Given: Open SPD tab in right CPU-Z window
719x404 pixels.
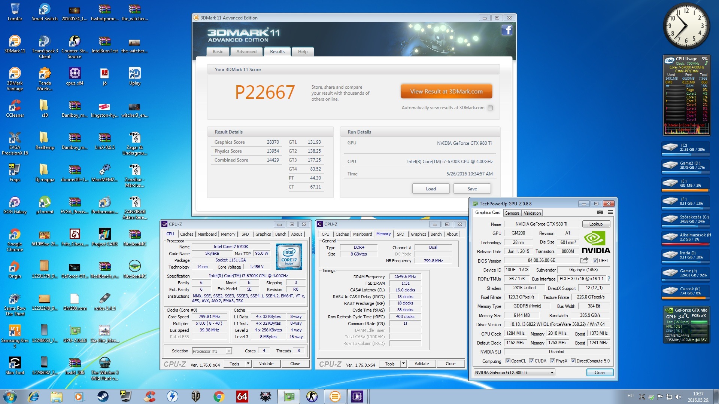Looking at the screenshot, I should (x=400, y=234).
